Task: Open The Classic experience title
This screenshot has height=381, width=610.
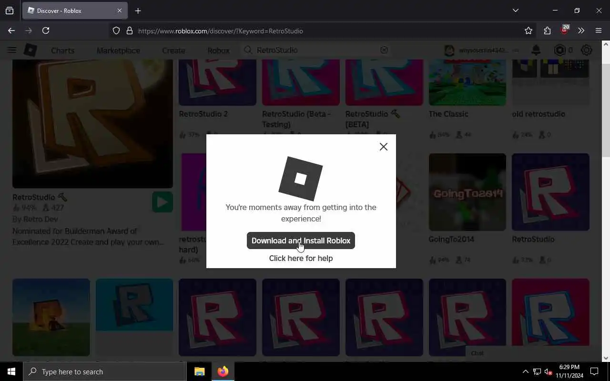Action: pyautogui.click(x=448, y=114)
